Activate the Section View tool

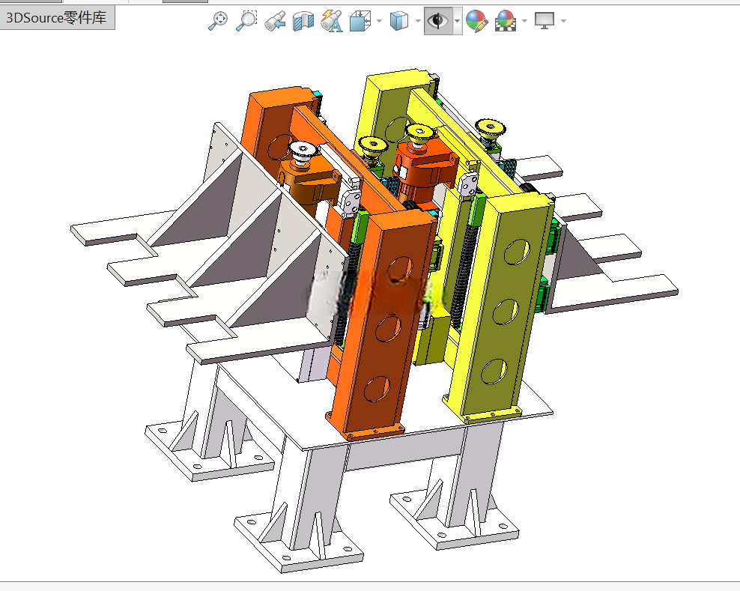pos(303,21)
